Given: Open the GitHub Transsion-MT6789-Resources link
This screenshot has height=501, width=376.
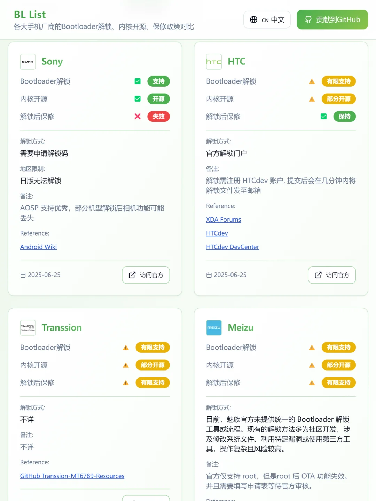Looking at the screenshot, I should tap(72, 476).
